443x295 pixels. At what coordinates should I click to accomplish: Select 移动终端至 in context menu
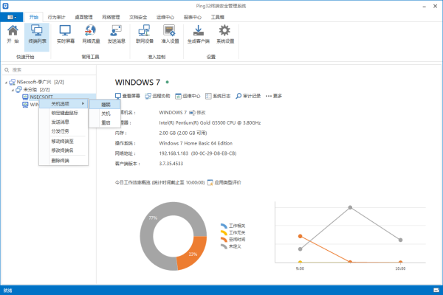click(x=63, y=142)
